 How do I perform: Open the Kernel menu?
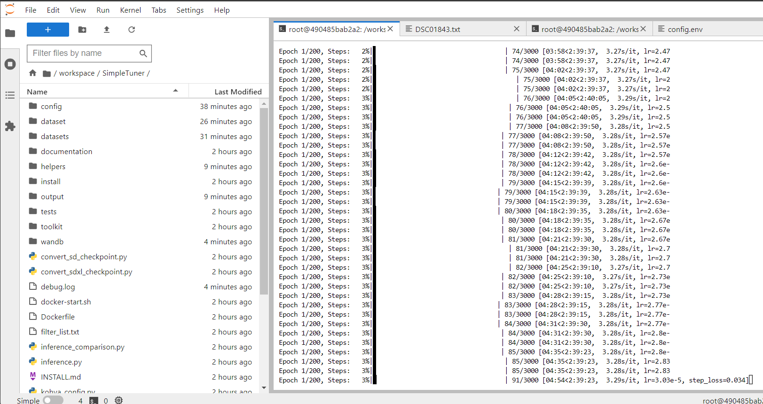[x=131, y=10]
